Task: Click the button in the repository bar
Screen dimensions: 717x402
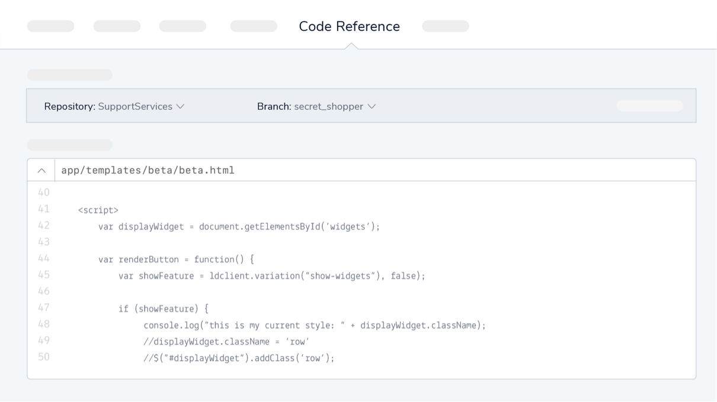Action: [649, 105]
